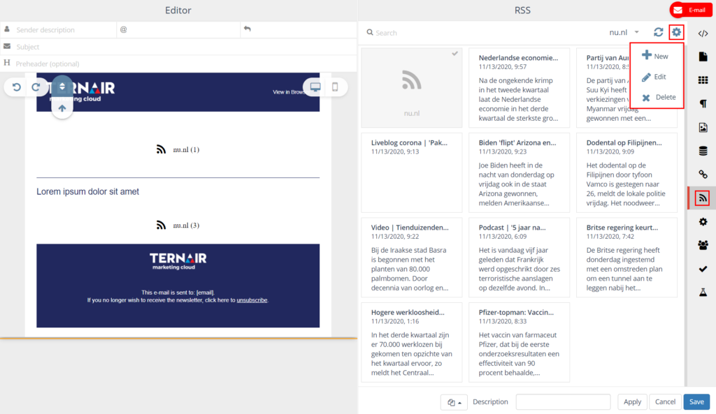Choose Edit from the gear menu
This screenshot has width=716, height=414.
point(654,77)
